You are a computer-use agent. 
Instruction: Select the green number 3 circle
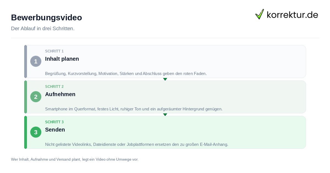(x=36, y=132)
